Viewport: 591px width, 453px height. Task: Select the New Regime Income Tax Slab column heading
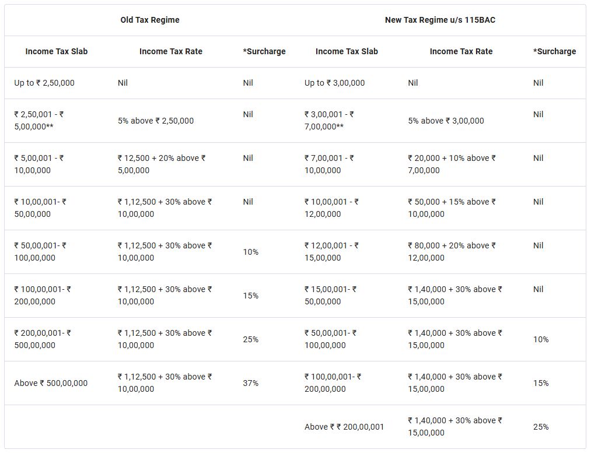(347, 51)
